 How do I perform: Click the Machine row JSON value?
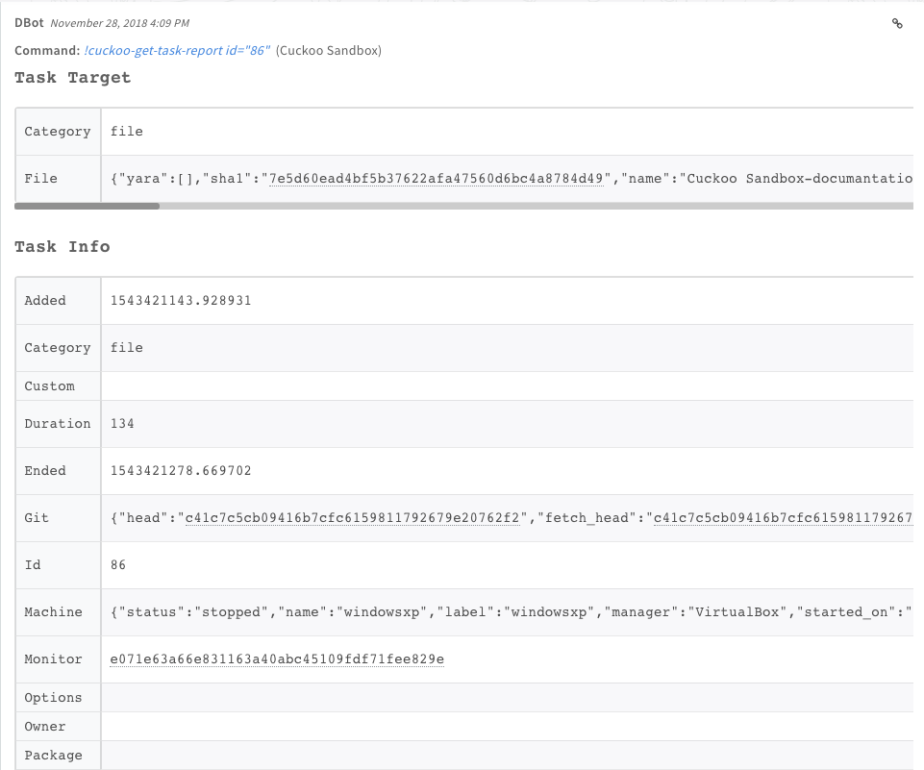click(x=510, y=612)
